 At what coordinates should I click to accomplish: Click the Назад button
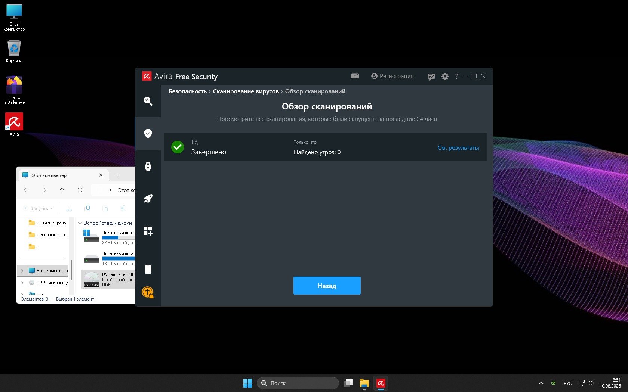pos(327,286)
